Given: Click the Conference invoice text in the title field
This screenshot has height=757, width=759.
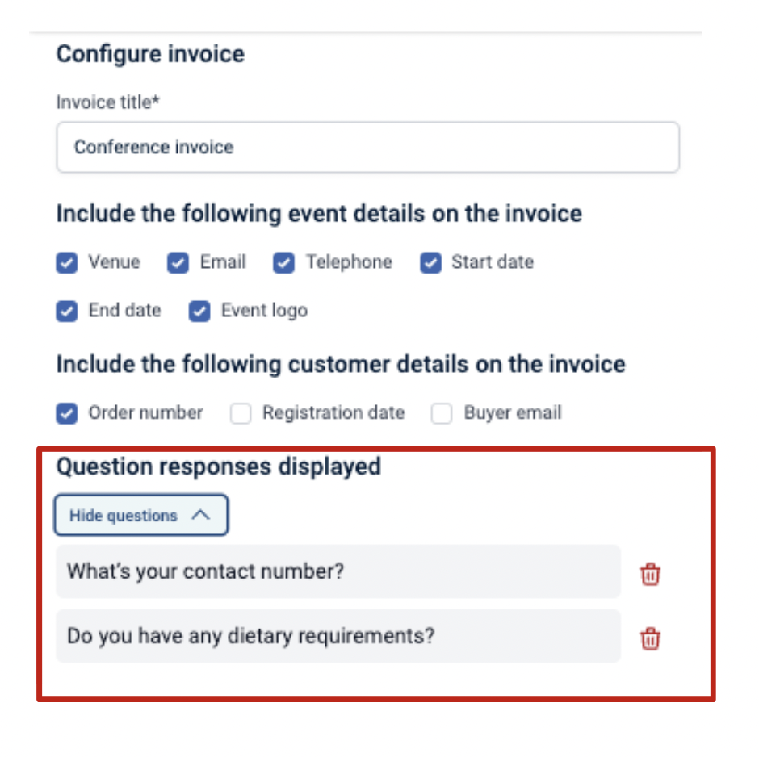Looking at the screenshot, I should pos(153,147).
